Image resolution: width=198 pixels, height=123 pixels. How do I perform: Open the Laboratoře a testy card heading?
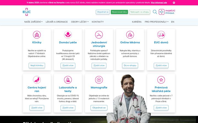(68, 89)
